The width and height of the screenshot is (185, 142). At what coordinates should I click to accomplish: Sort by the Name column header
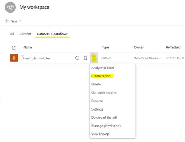pyautogui.click(x=27, y=47)
